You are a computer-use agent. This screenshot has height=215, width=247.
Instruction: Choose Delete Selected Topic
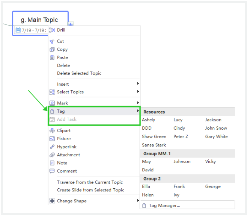tap(79, 73)
